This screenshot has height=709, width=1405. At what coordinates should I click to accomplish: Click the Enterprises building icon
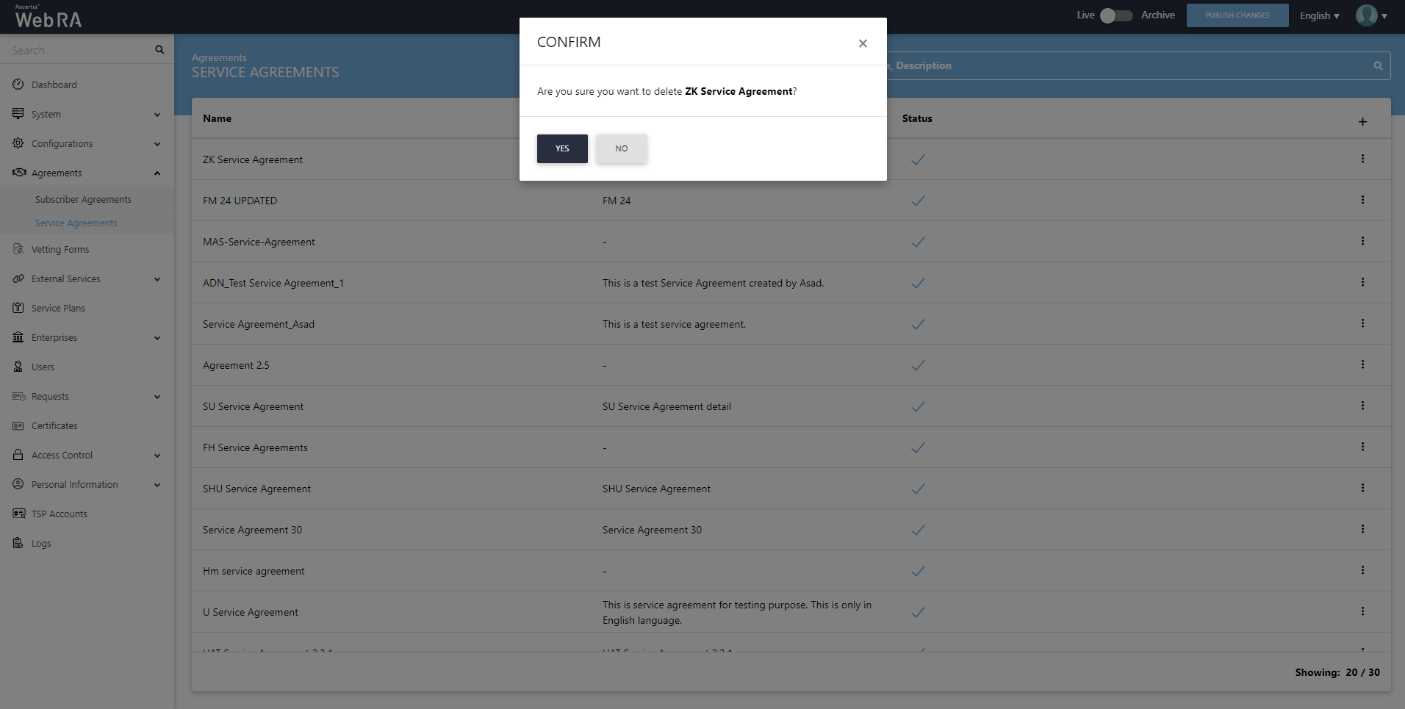(x=18, y=337)
